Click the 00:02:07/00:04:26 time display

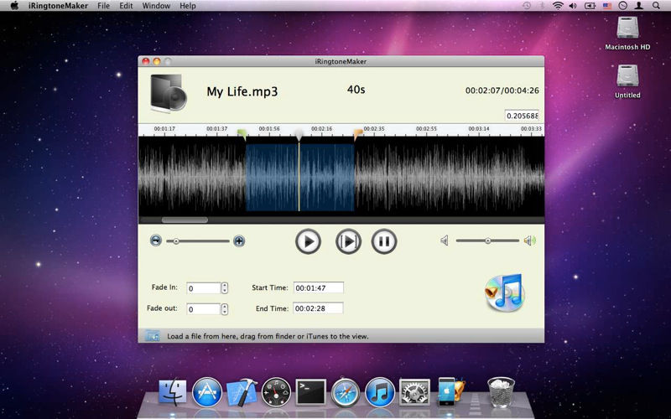502,91
